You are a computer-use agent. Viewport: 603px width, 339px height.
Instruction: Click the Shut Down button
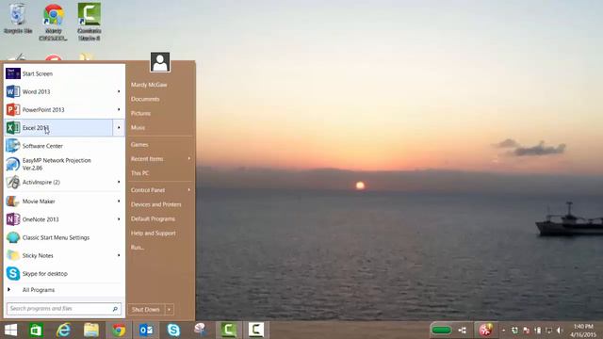[146, 310]
